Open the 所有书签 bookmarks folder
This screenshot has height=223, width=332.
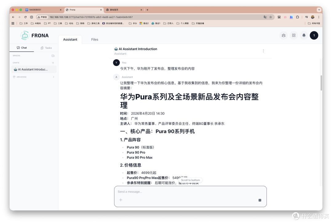[314, 23]
